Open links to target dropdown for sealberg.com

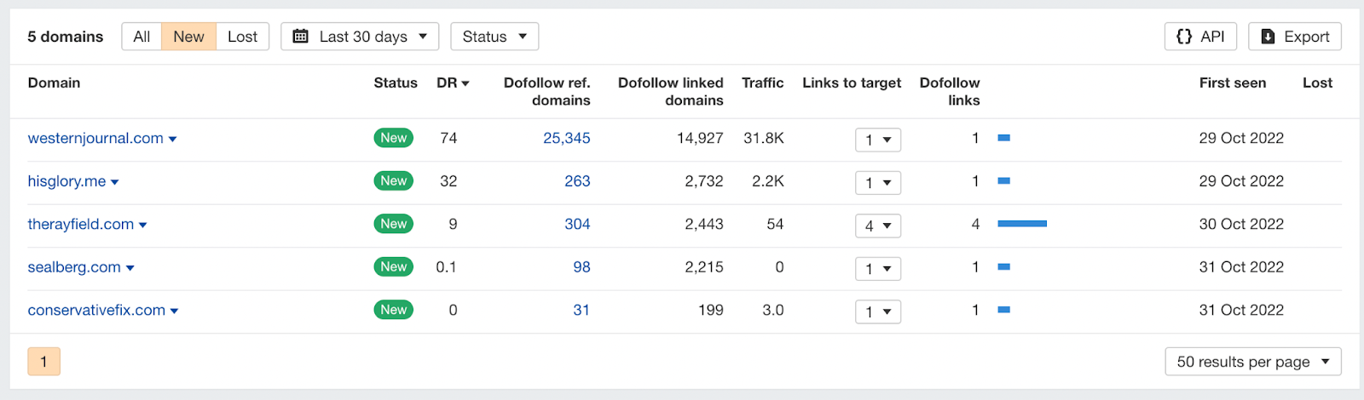coord(878,269)
